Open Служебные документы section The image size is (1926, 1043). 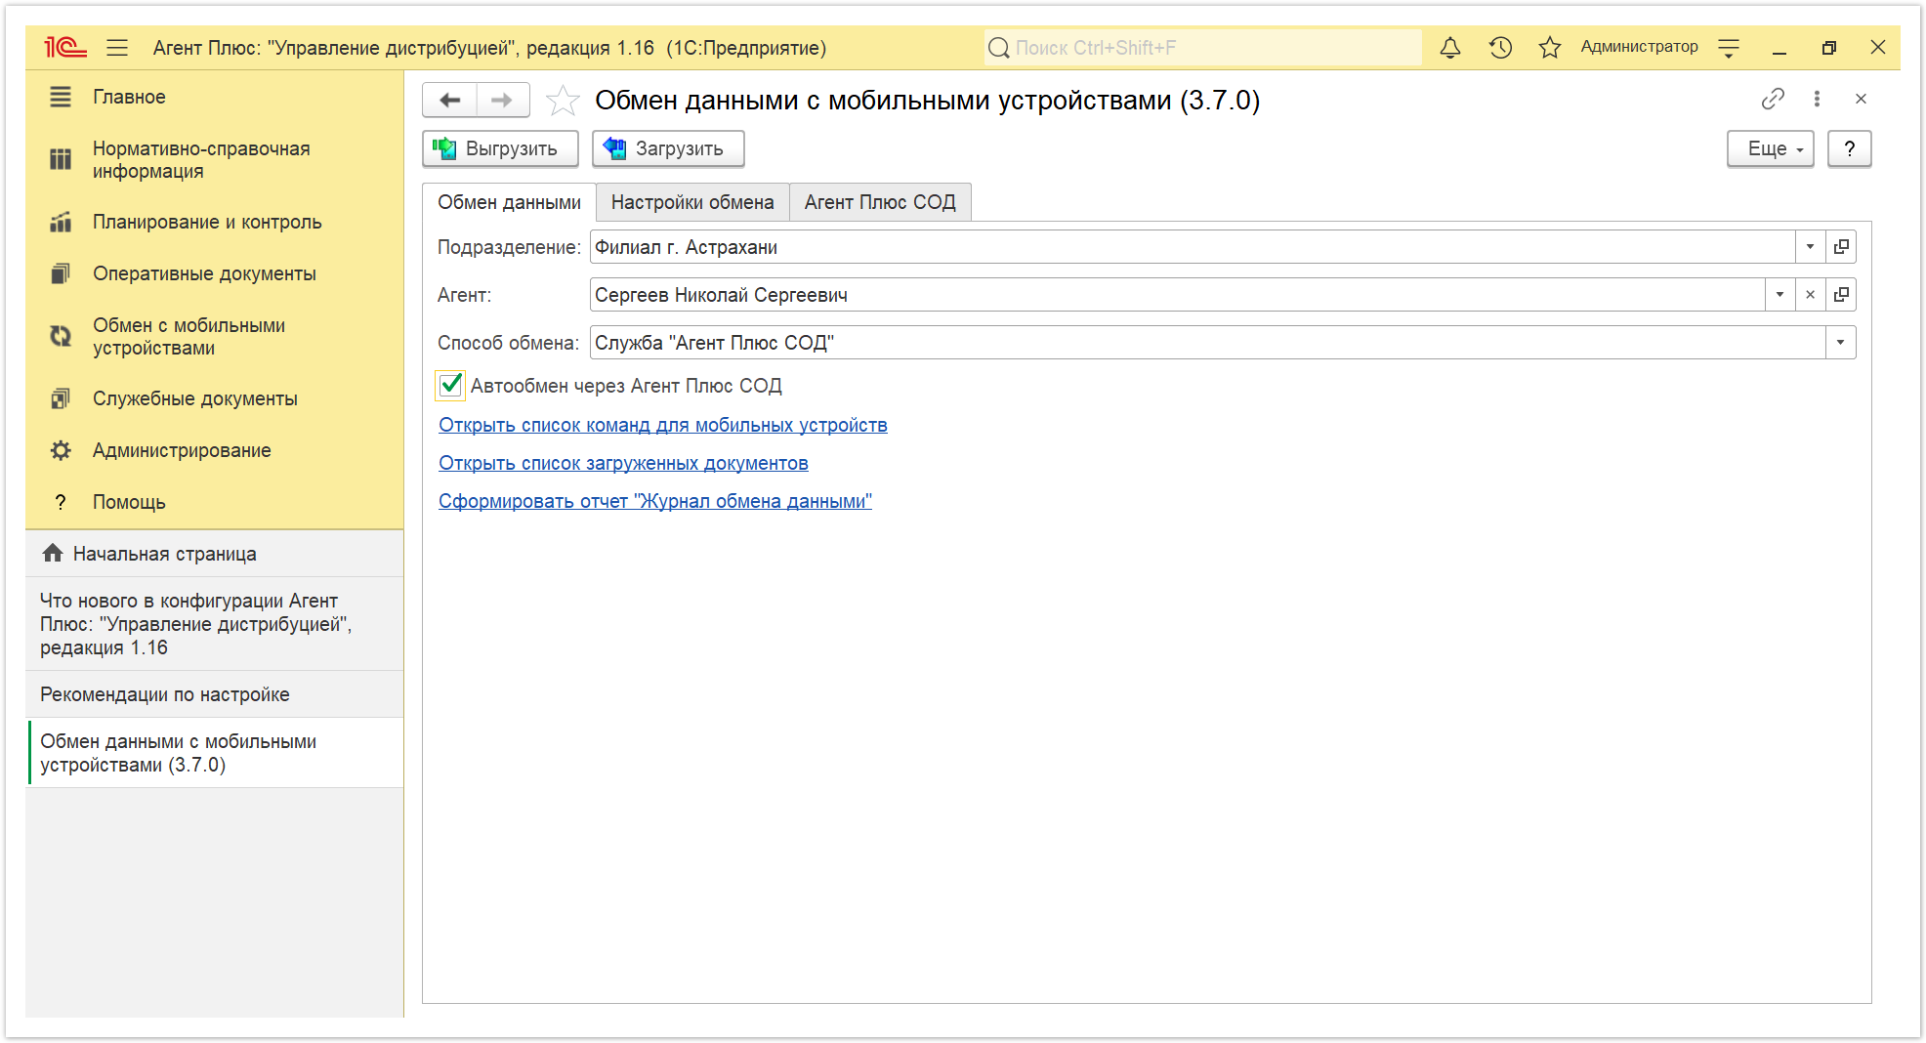point(194,398)
